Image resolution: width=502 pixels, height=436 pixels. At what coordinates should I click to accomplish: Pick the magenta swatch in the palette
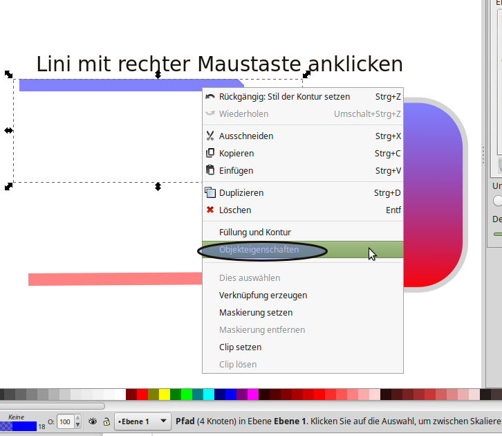[x=253, y=394]
